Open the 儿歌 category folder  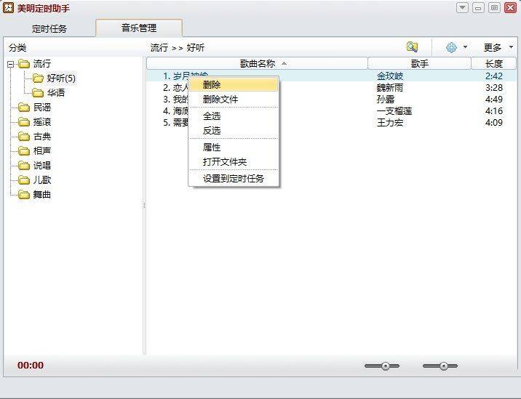41,180
